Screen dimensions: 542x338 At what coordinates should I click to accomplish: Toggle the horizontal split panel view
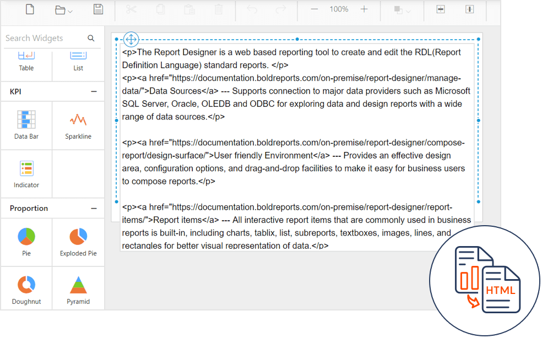tap(440, 9)
